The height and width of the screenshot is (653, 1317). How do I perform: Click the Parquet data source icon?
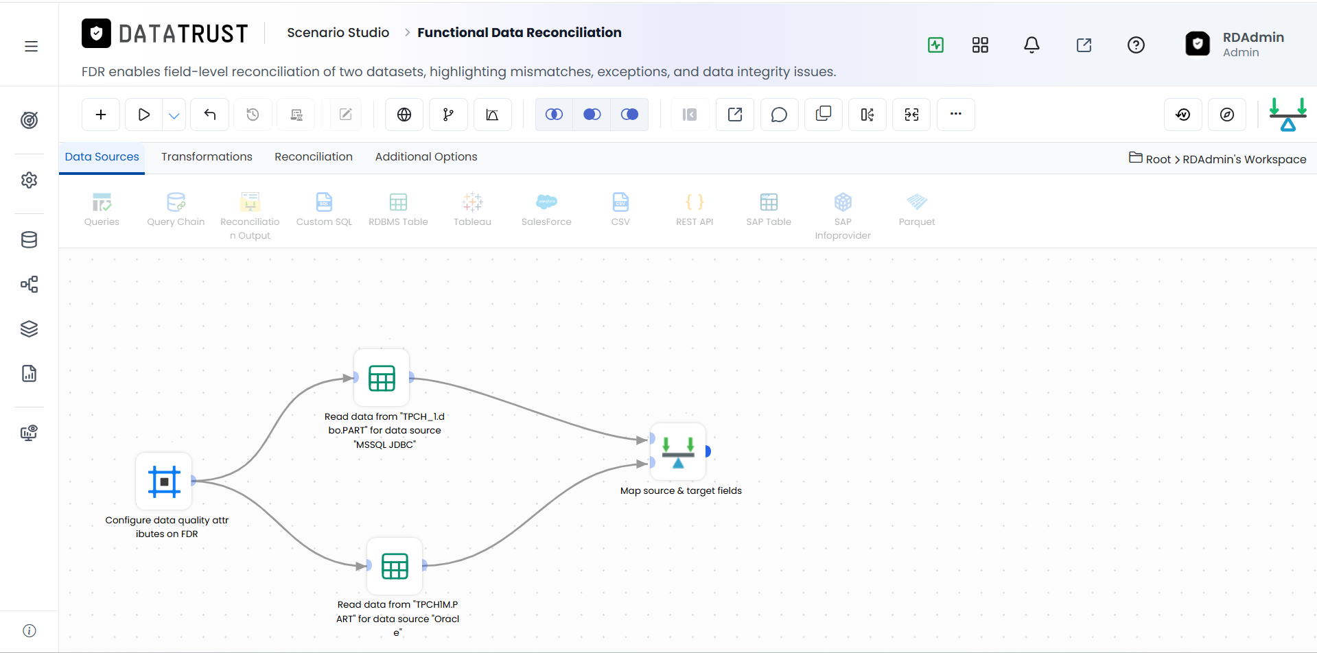tap(917, 202)
